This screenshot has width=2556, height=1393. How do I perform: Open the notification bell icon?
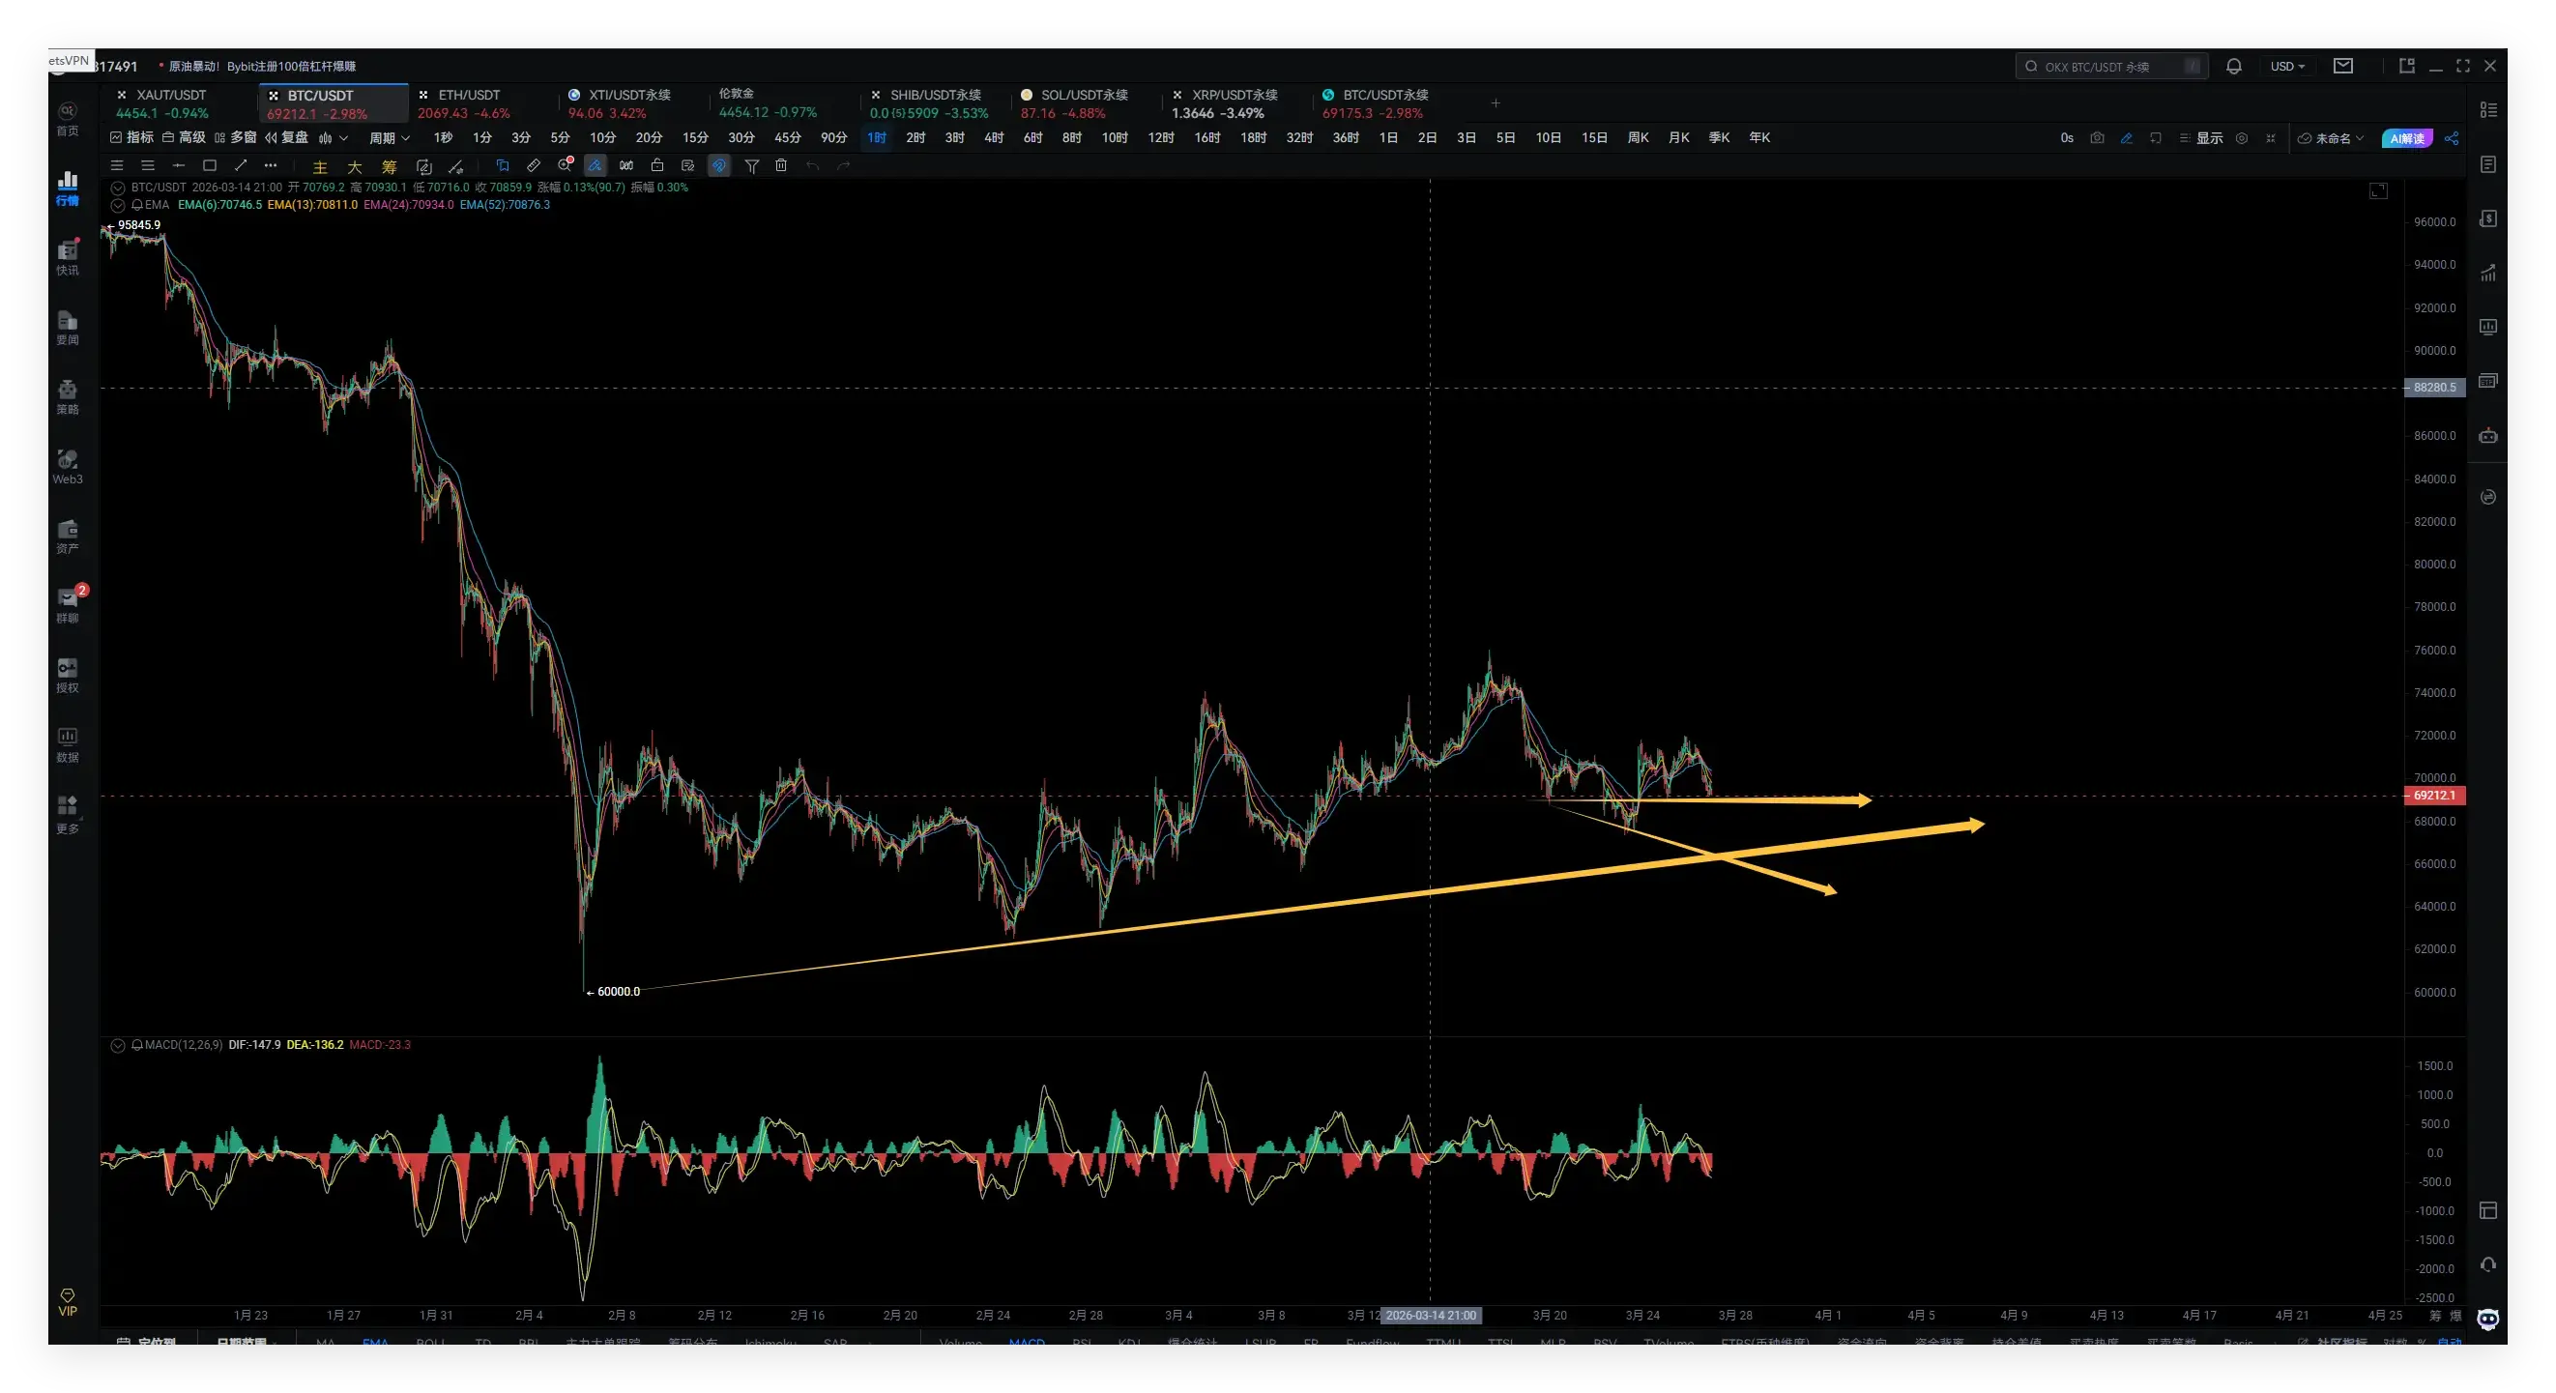point(2233,67)
